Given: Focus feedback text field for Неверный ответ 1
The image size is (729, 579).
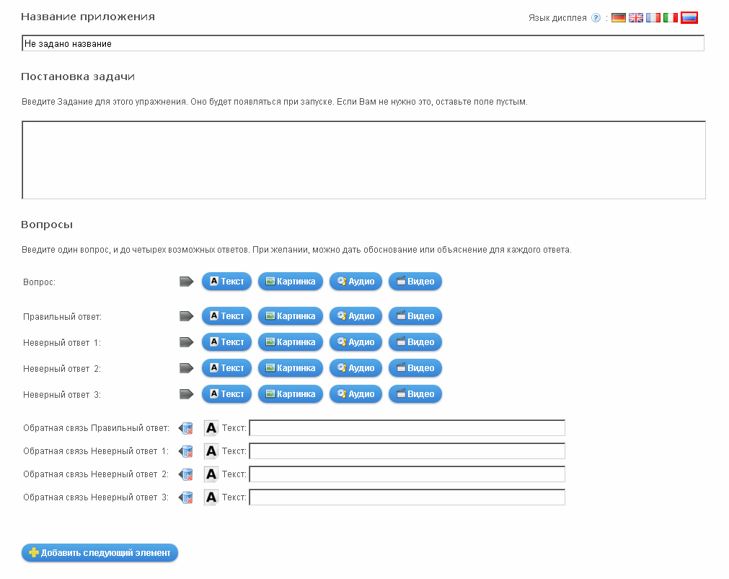Looking at the screenshot, I should [407, 451].
